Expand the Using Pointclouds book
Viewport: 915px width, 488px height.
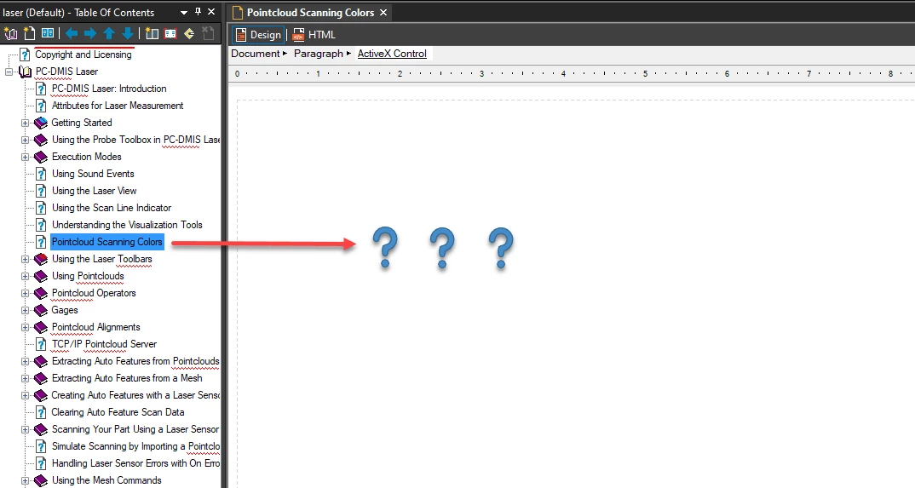tap(25, 276)
